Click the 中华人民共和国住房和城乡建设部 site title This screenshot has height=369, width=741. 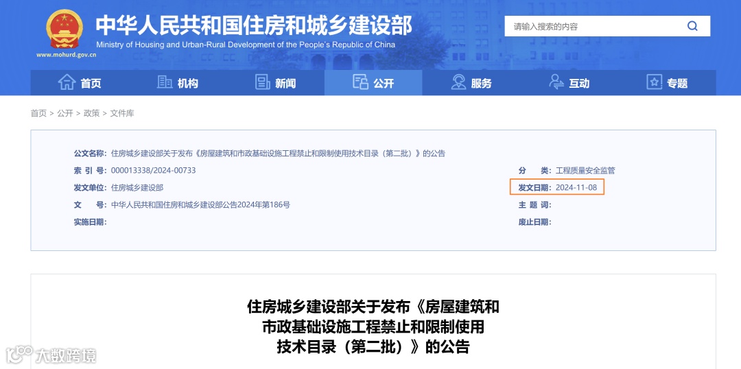(x=254, y=25)
